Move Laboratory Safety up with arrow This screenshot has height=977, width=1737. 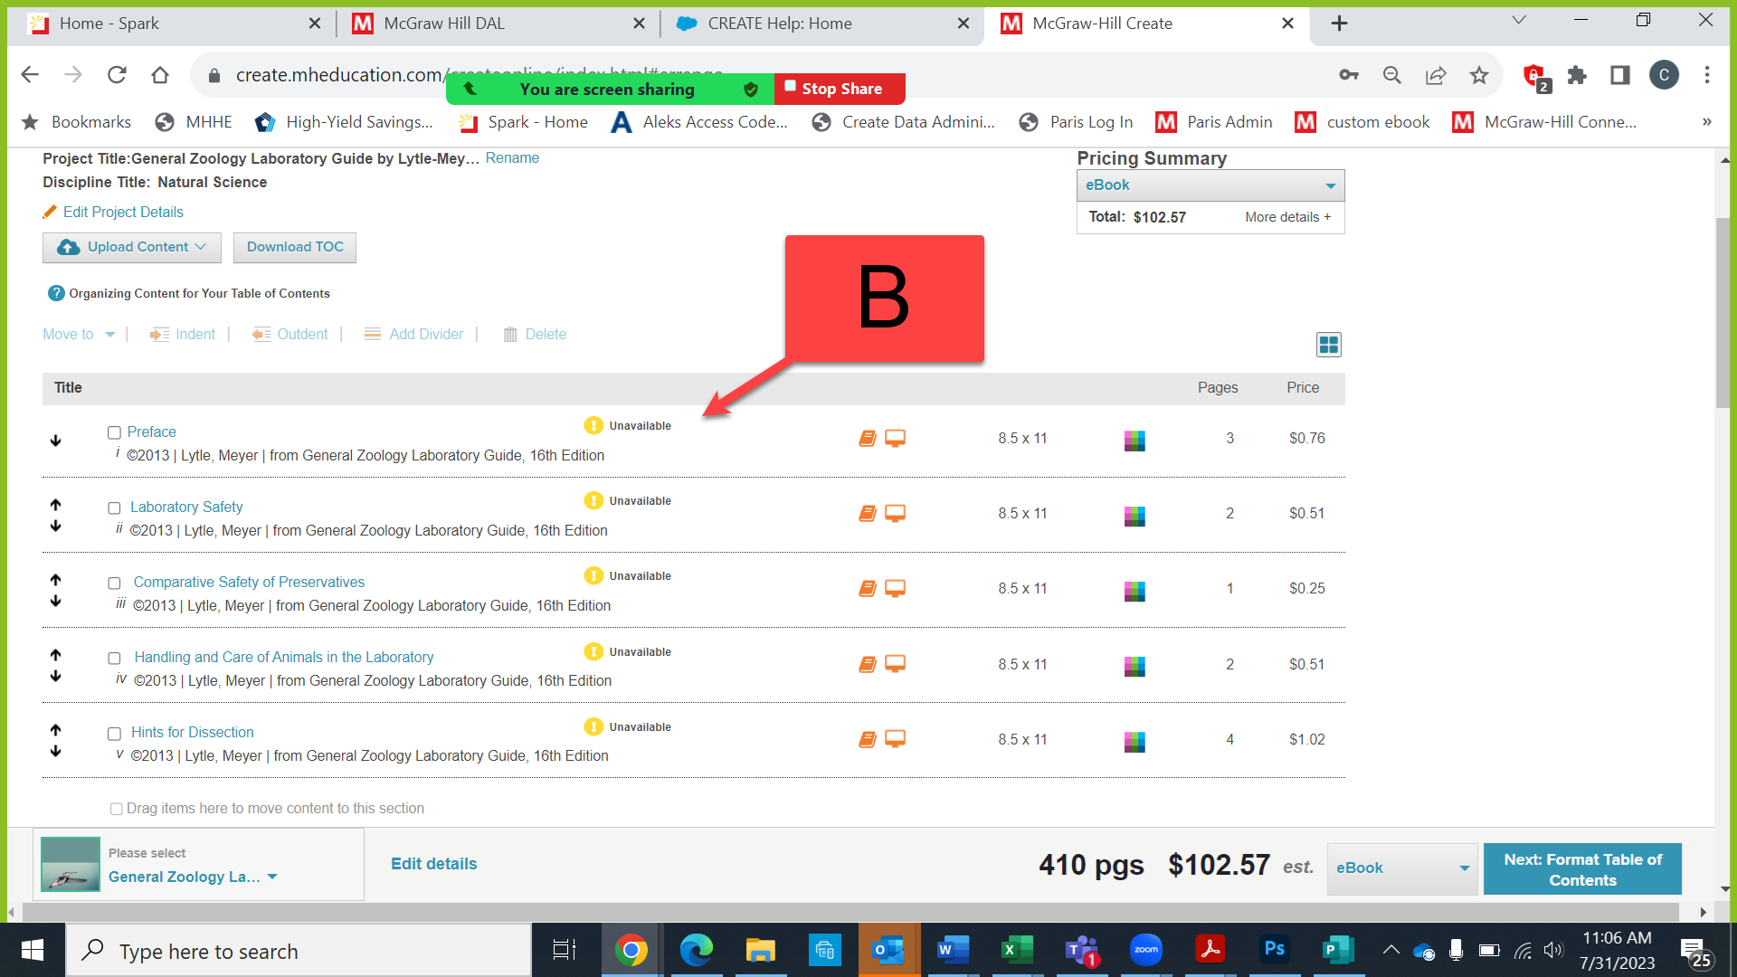(55, 505)
